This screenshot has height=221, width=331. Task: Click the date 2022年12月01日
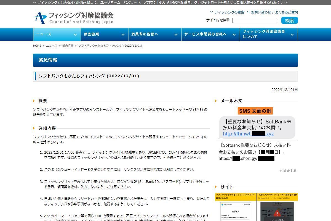click(x=285, y=90)
